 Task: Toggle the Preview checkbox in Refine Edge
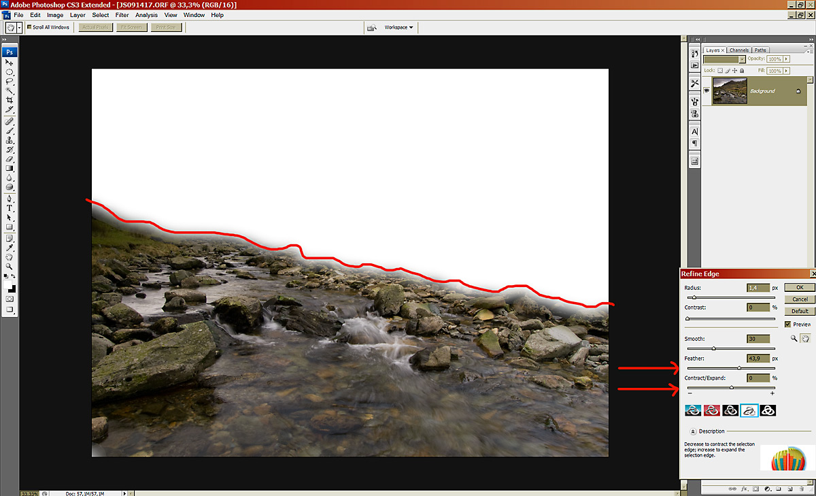pyautogui.click(x=788, y=325)
